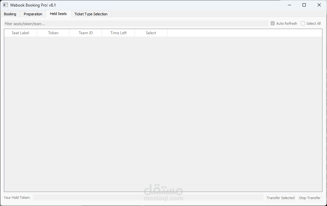Screen dimensions: 327x206
Task: Maximize the Webook Booking Pro window
Action: (x=304, y=5)
